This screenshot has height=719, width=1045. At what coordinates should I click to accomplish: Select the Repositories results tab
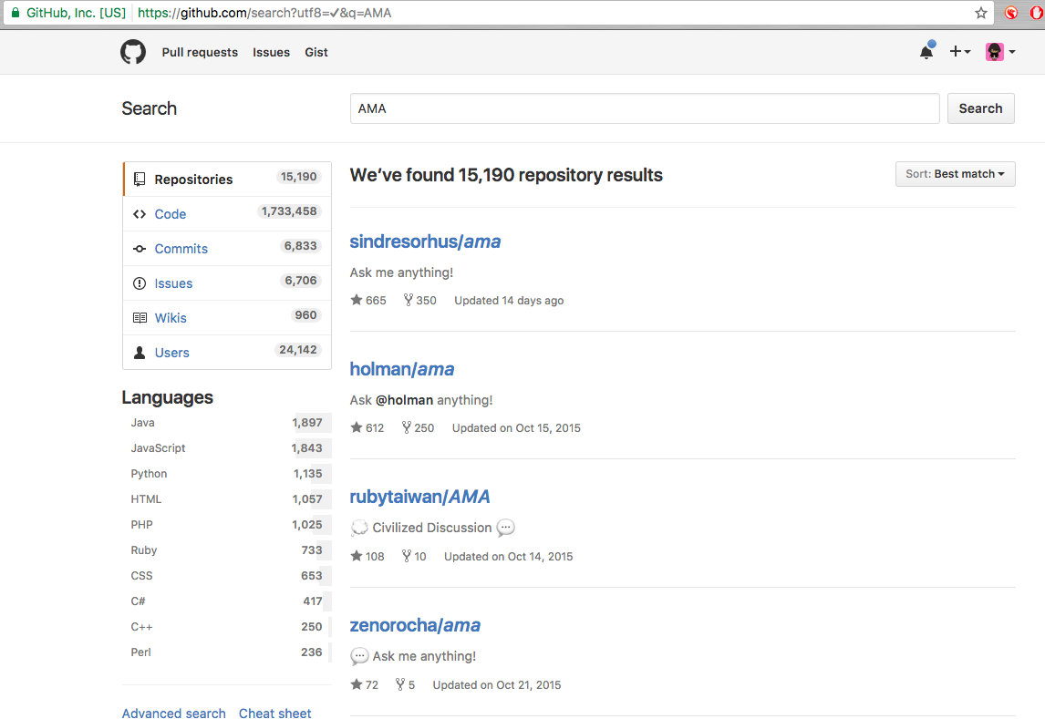[227, 180]
